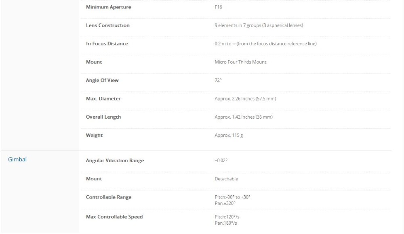Screen dimensions: 404x234
Task: Click the Approx. 2.26 inches (57.5 mm) value
Action: (245, 98)
